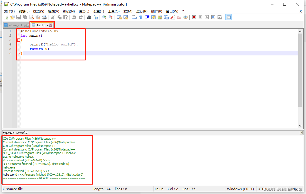This screenshot has height=194, width=306.
Task: Zoom out using the magnifier minus icon
Action: (x=111, y=17)
